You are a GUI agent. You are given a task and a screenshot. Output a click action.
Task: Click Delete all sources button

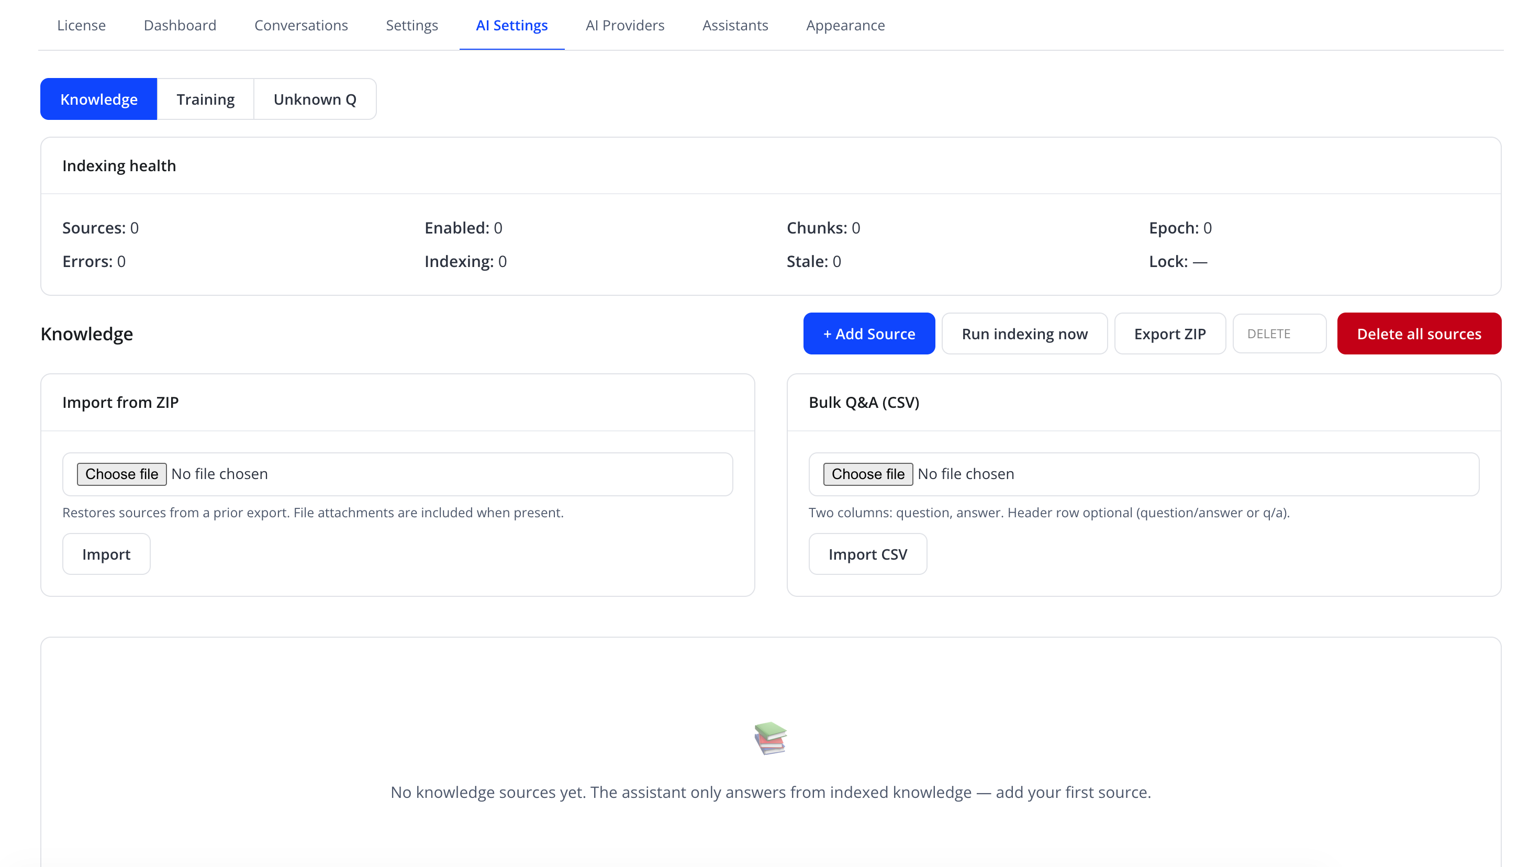[1419, 334]
